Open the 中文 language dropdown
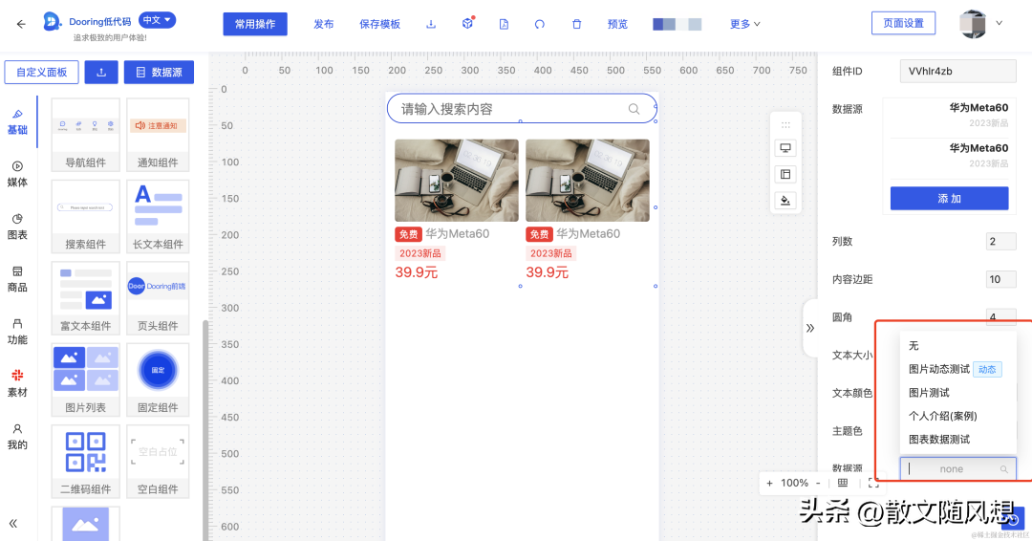This screenshot has width=1032, height=541. [158, 20]
